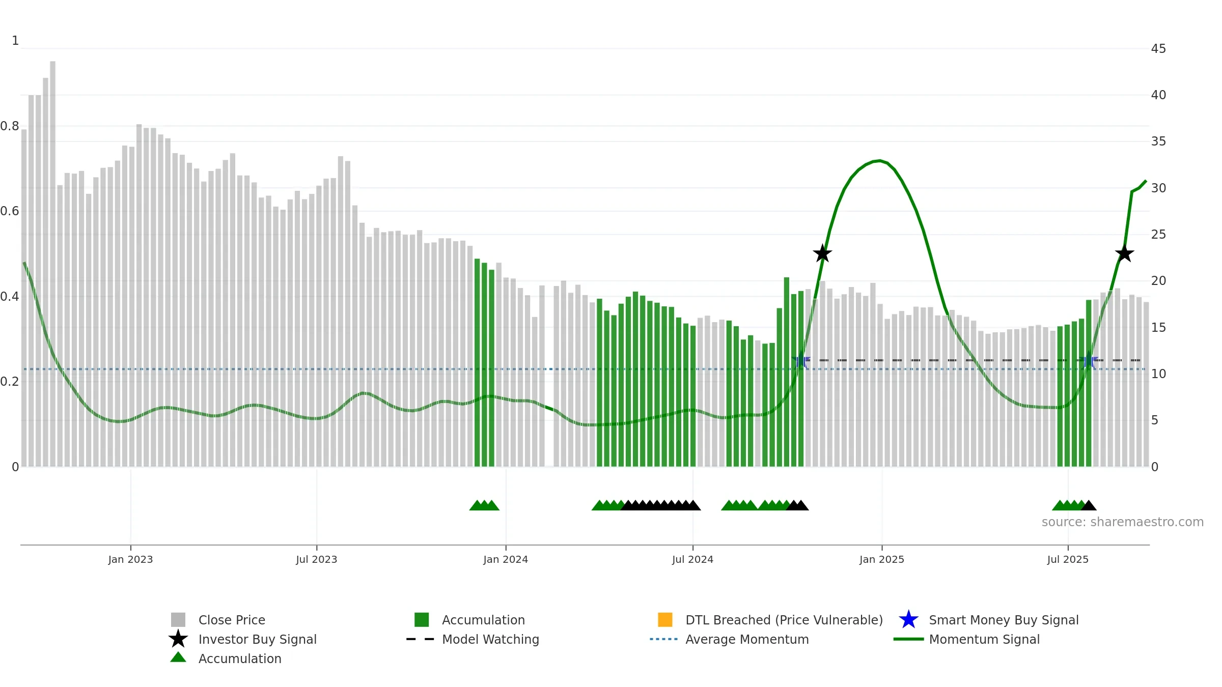Click the Jan 2024 axis label
Image resolution: width=1222 pixels, height=687 pixels.
pos(506,559)
